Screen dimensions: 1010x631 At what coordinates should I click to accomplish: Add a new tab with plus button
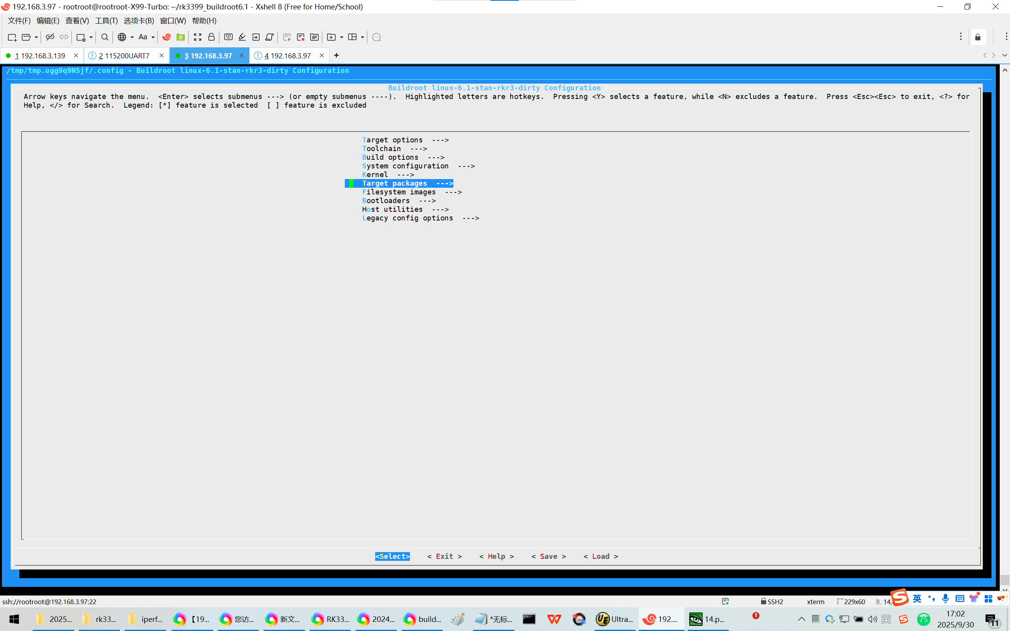[337, 56]
